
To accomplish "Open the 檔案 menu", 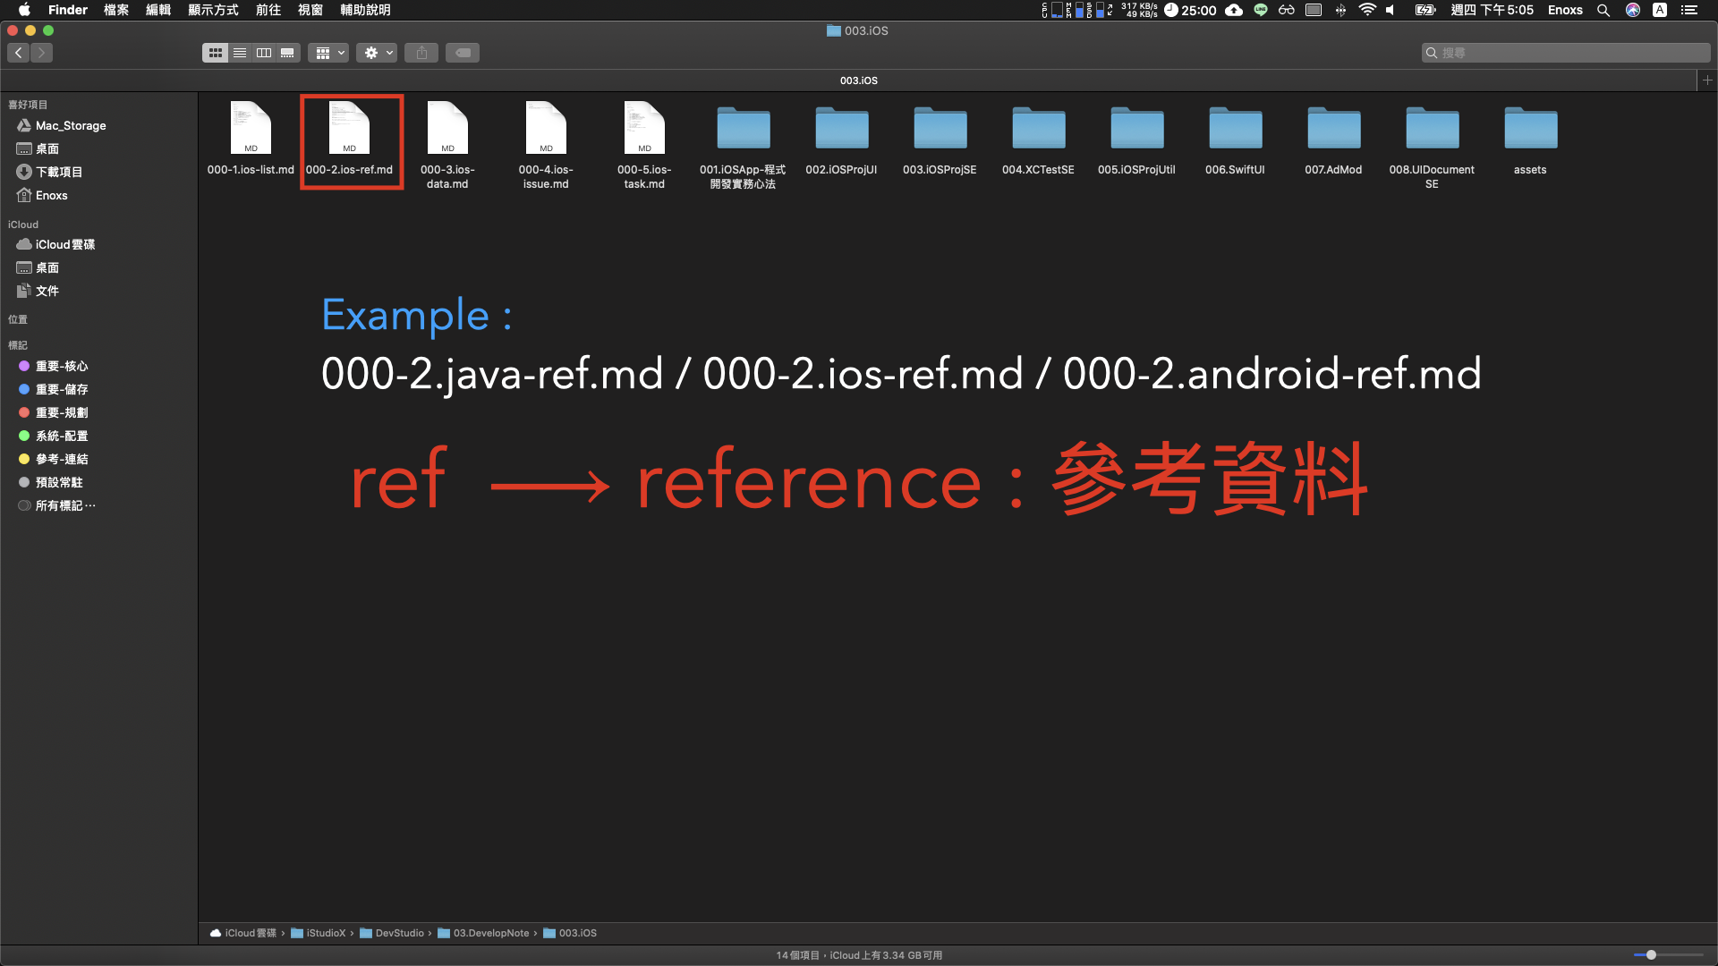I will (116, 10).
